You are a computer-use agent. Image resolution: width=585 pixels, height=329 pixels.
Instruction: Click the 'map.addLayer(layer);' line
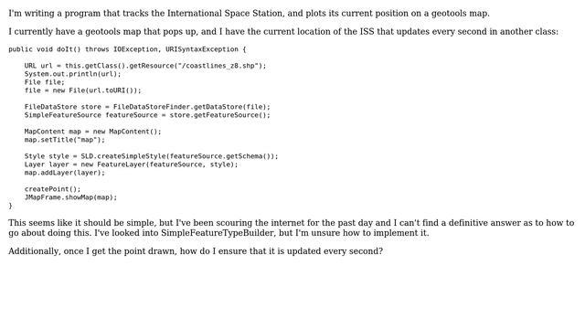click(65, 173)
